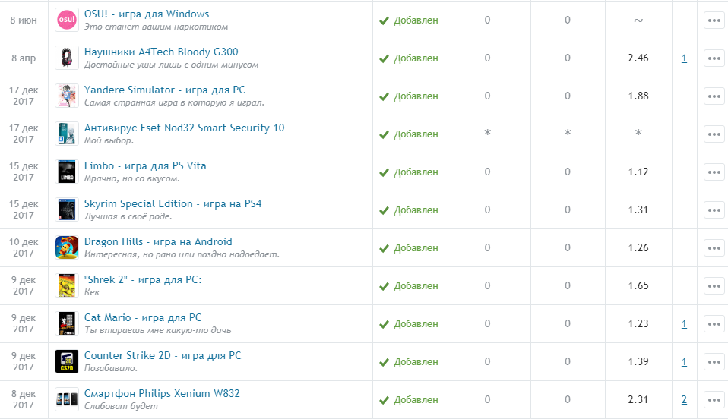
Task: Open the Cat Mario thumbnail image
Action: [66, 324]
